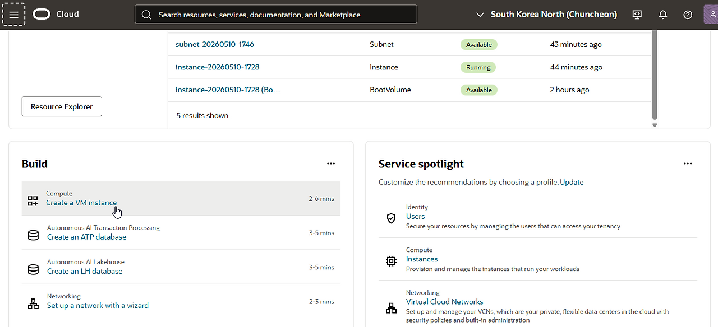The height and width of the screenshot is (327, 718).
Task: Open the hamburger navigation menu
Action: click(14, 15)
